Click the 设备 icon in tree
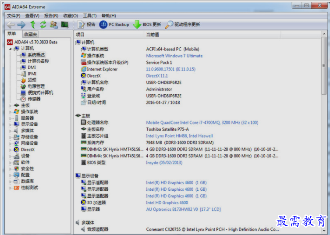 [16, 156]
